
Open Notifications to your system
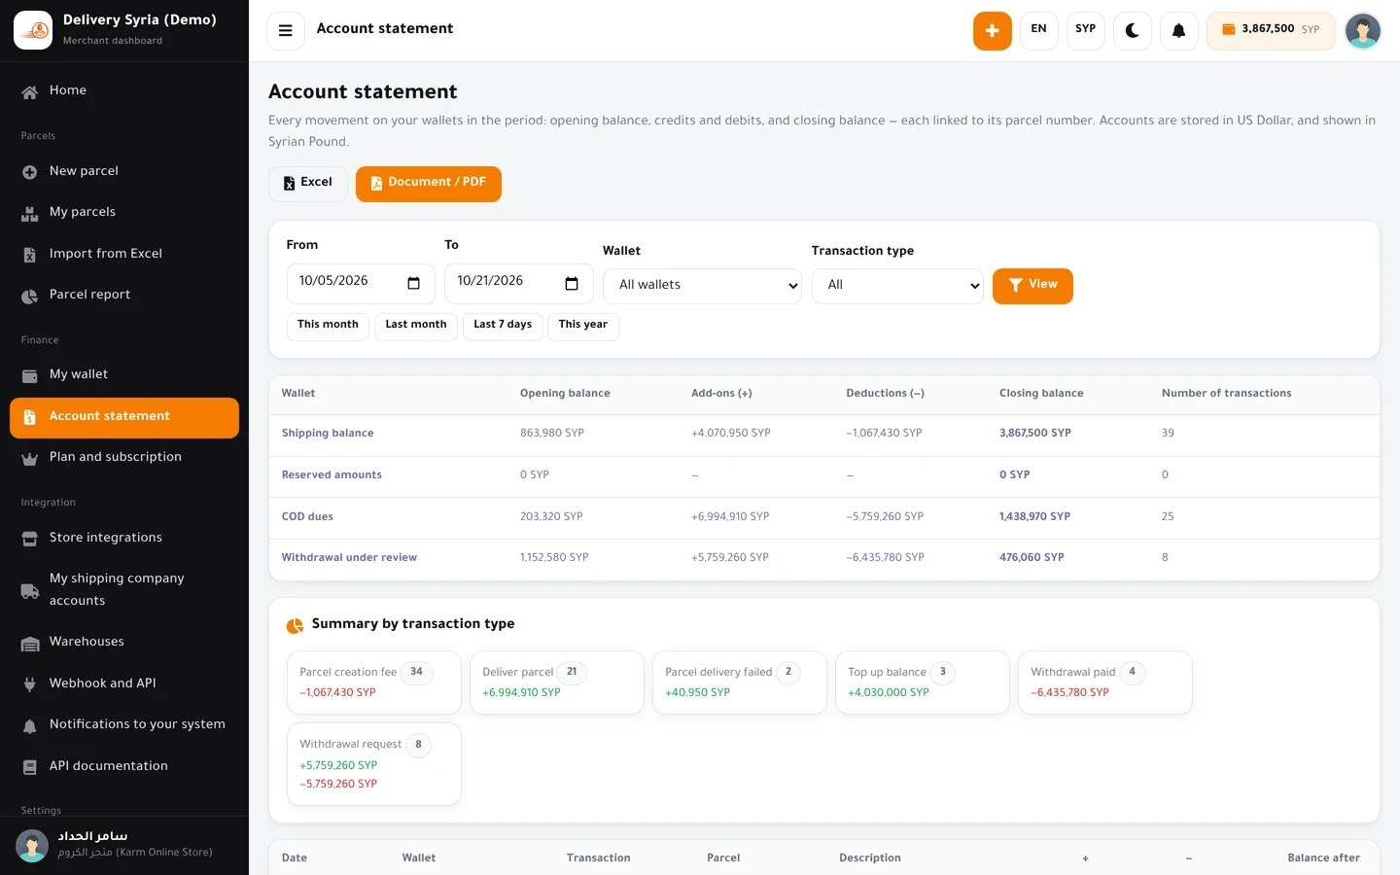click(124, 724)
